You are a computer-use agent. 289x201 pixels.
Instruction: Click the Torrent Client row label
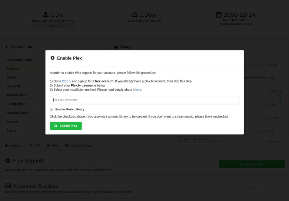click(x=16, y=95)
